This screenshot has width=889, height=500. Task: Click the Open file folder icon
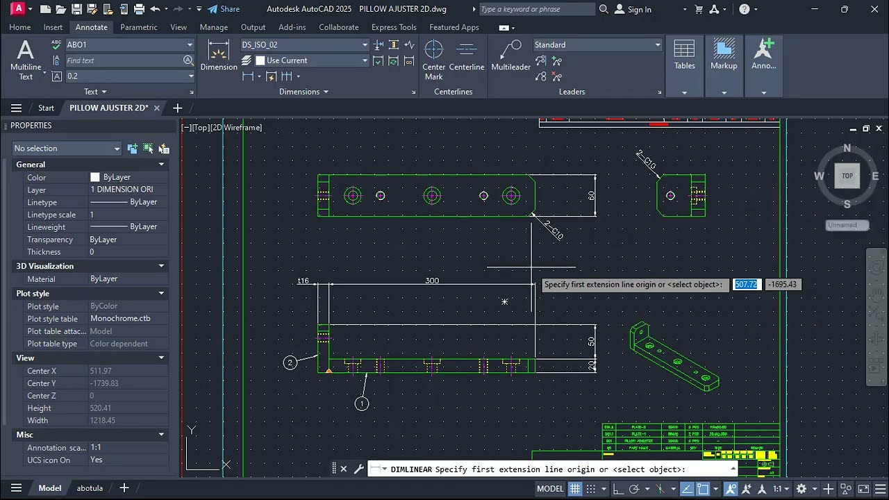tap(61, 9)
